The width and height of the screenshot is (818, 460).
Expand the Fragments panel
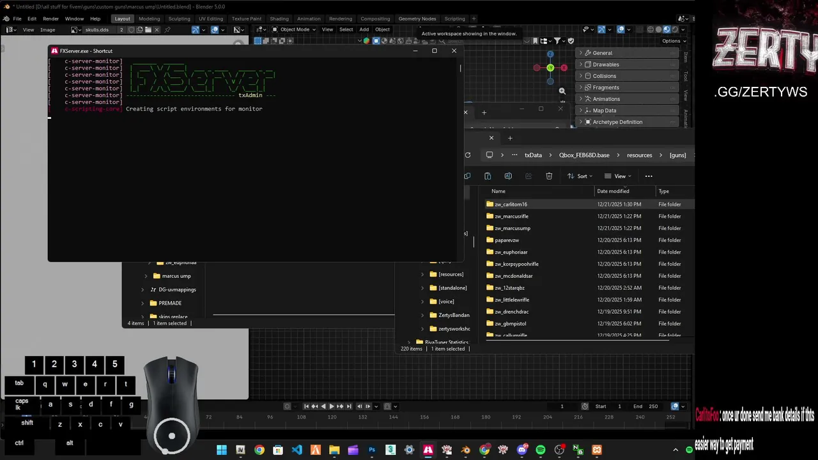pyautogui.click(x=628, y=88)
